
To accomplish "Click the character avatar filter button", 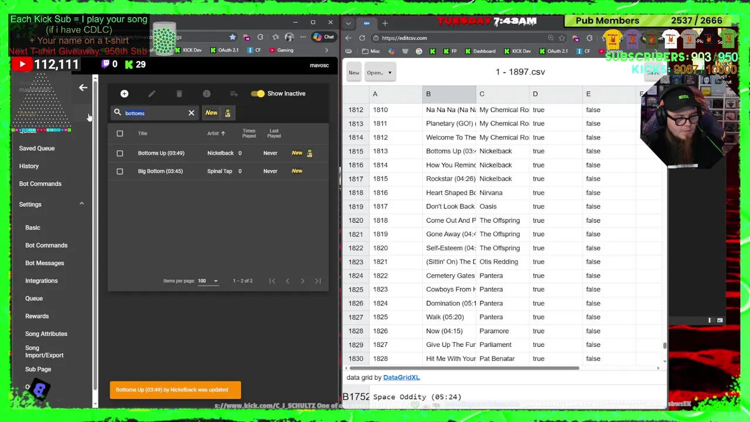I will [227, 113].
